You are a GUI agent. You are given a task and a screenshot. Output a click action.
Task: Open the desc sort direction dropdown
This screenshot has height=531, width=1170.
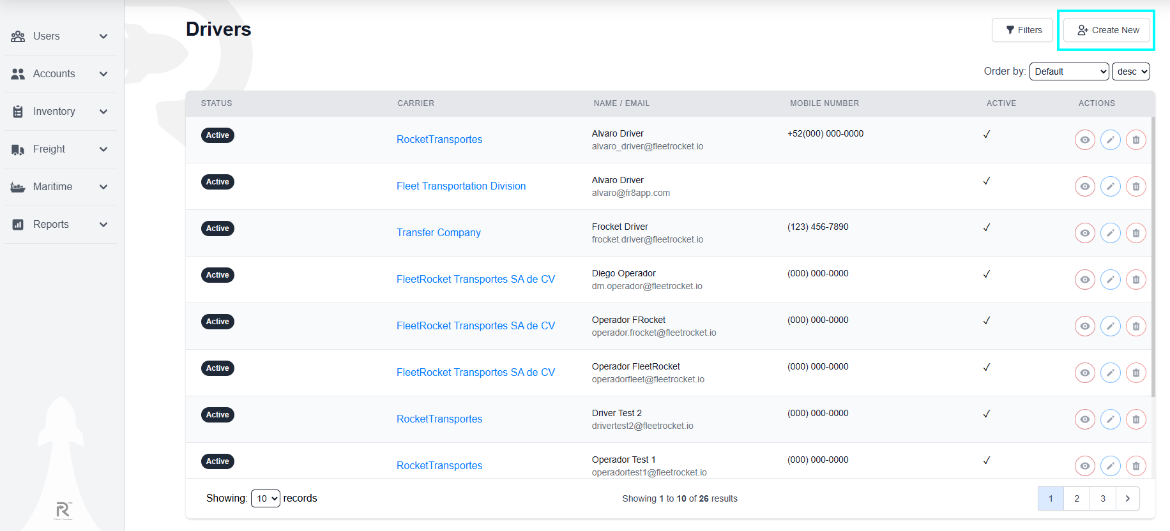pyautogui.click(x=1131, y=71)
